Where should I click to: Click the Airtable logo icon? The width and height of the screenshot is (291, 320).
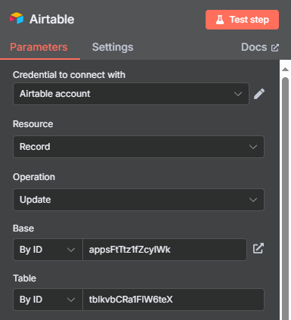[17, 18]
